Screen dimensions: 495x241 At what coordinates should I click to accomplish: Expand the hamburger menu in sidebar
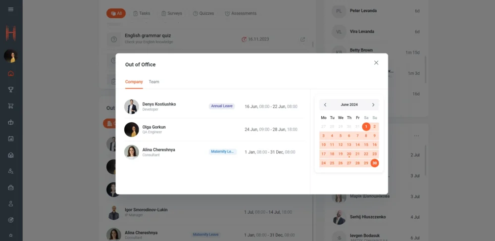point(11,9)
